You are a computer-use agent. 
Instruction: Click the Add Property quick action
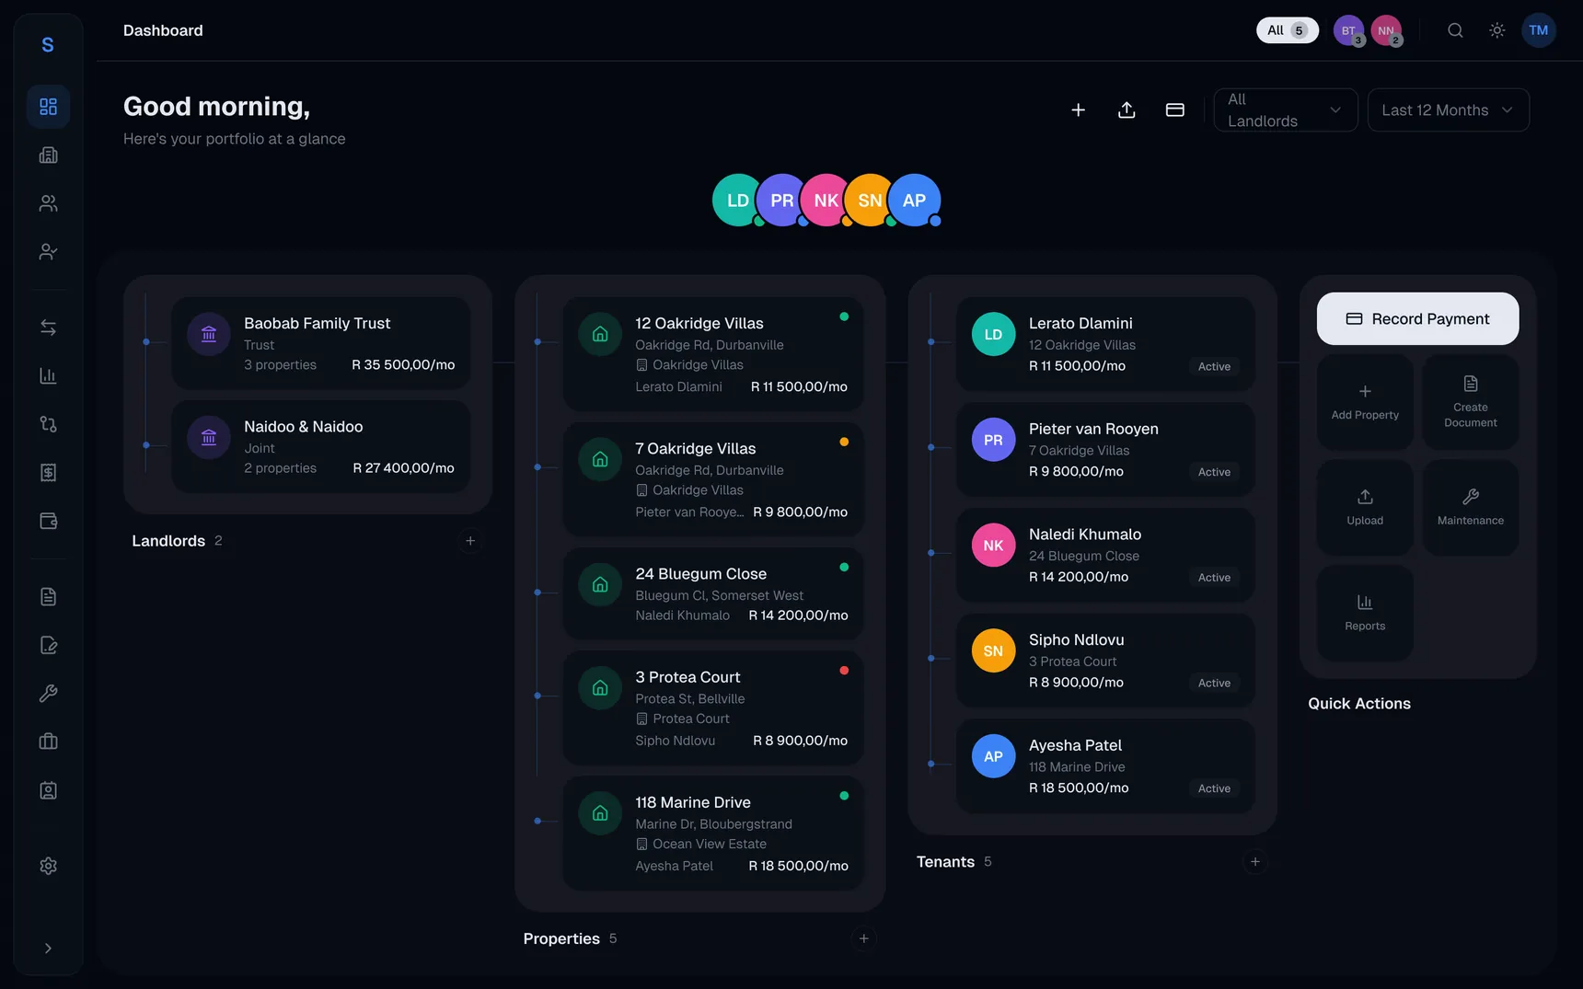click(x=1365, y=402)
